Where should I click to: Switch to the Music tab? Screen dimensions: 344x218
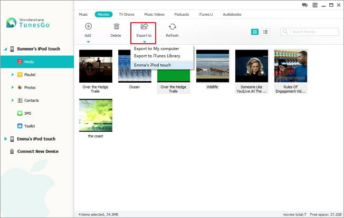click(x=83, y=14)
